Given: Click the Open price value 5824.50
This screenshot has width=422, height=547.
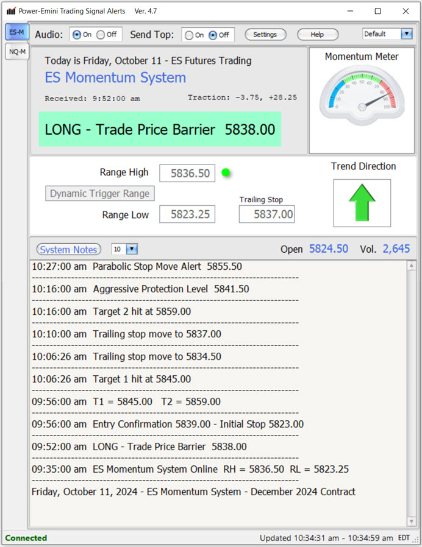Looking at the screenshot, I should point(329,249).
